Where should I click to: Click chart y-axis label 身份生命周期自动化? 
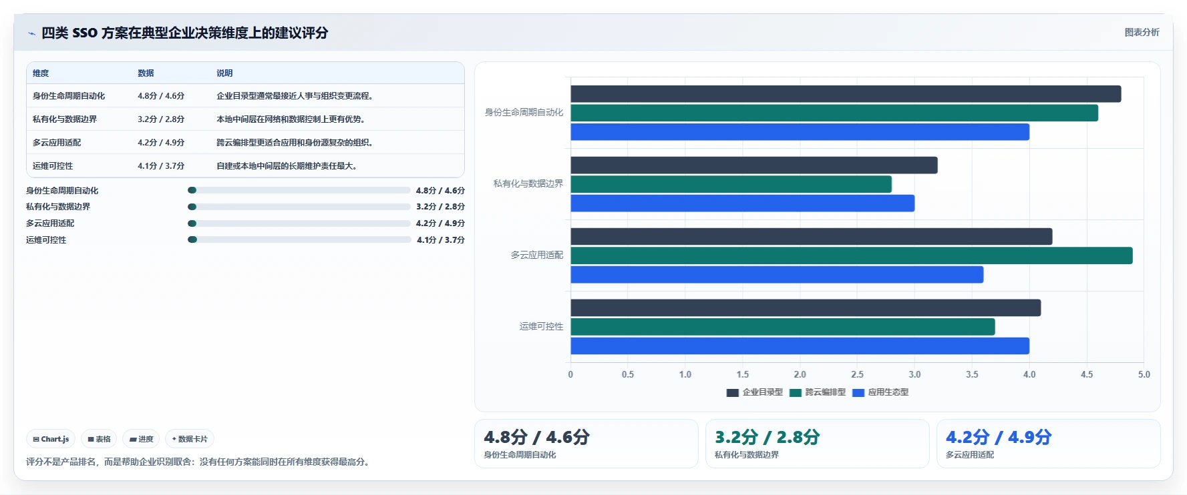click(524, 113)
